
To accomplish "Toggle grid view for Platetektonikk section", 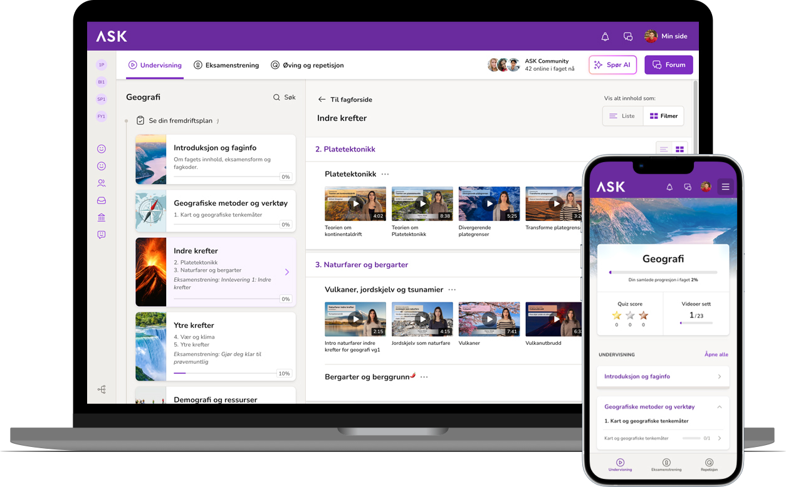I will tap(679, 149).
